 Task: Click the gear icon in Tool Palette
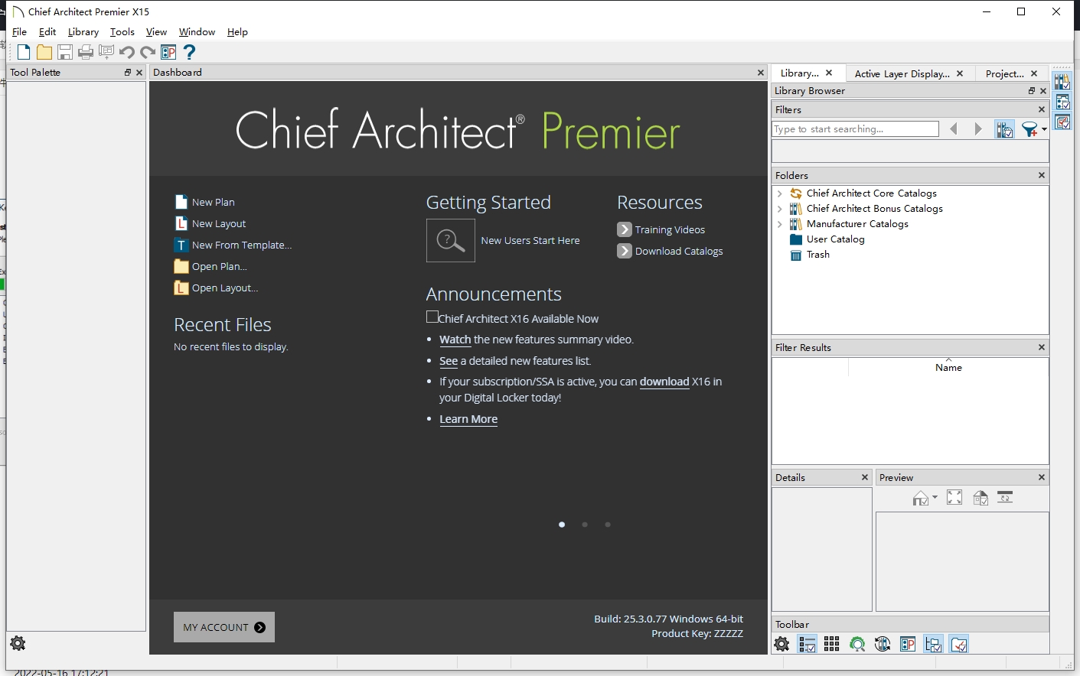(18, 643)
